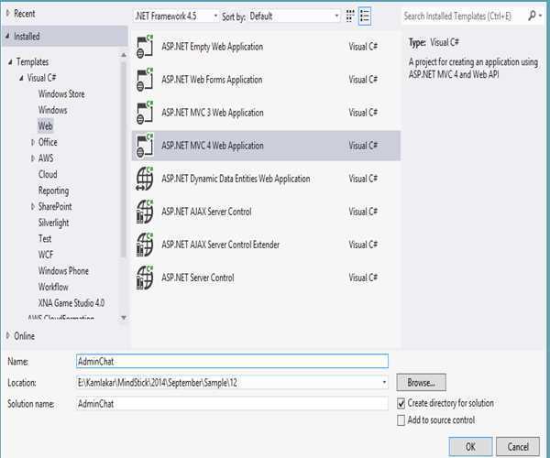Enable Add to source control checkbox

coord(401,420)
